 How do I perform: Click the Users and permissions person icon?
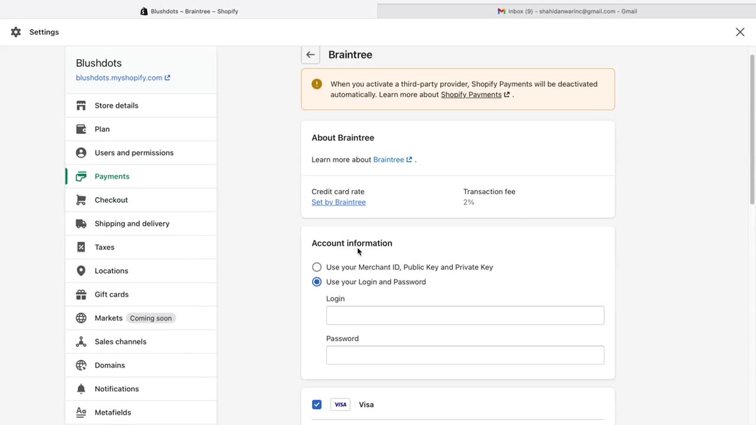pos(81,152)
